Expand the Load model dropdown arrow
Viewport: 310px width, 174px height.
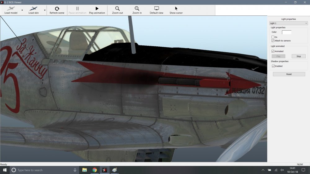22,10
